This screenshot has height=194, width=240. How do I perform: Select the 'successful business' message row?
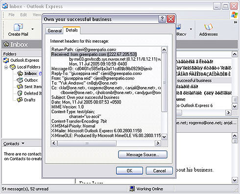pos(204,80)
